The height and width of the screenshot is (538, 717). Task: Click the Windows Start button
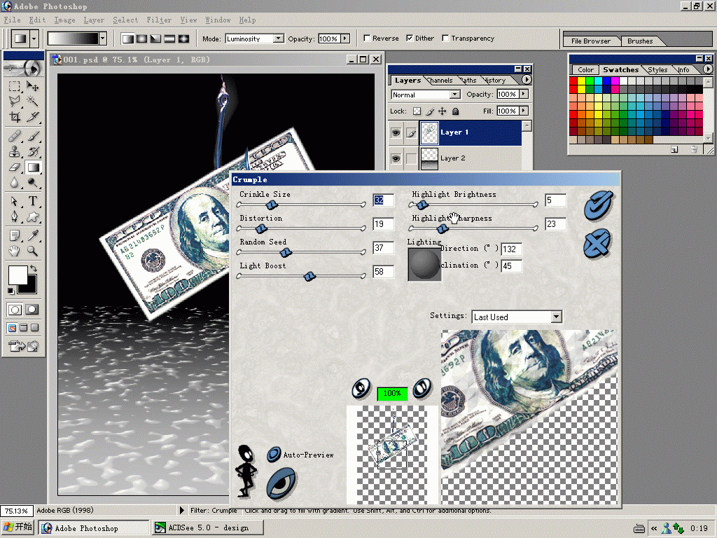[x=18, y=527]
